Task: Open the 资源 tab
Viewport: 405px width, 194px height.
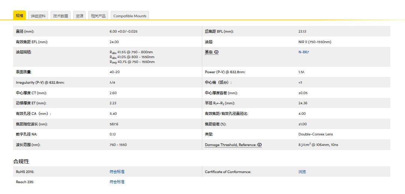Action: point(80,15)
